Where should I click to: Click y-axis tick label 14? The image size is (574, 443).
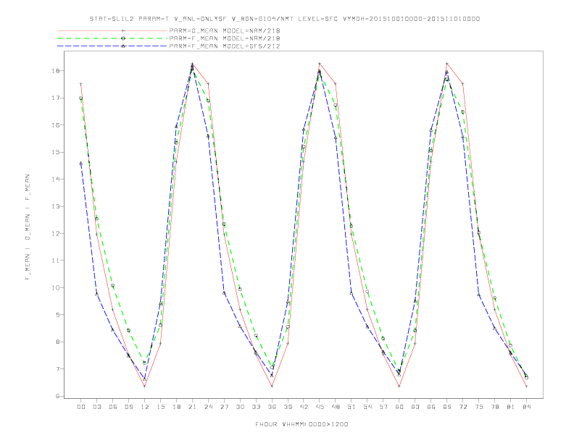[x=56, y=180]
